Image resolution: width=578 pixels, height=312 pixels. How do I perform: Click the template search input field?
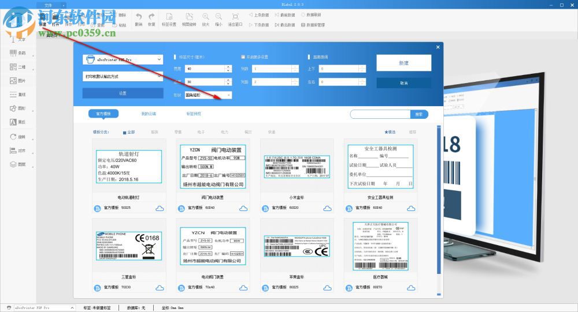tap(380, 114)
